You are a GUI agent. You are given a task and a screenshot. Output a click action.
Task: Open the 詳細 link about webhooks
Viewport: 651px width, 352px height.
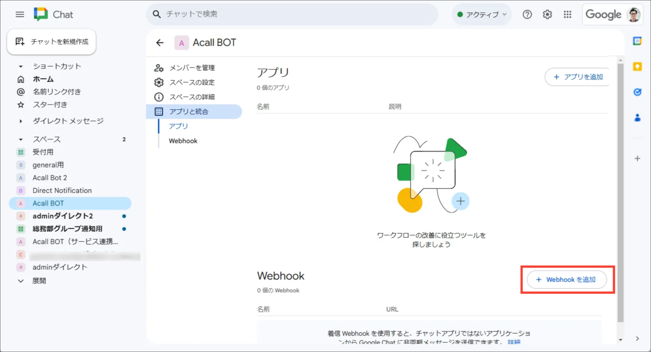514,341
